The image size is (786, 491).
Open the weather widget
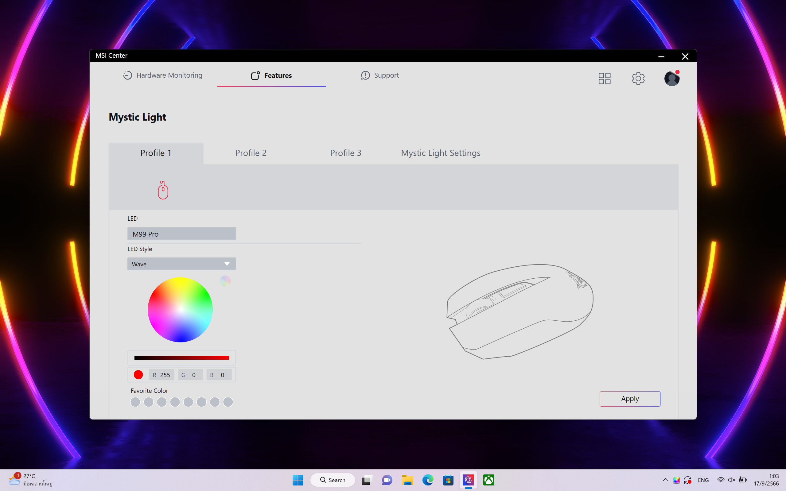click(x=30, y=480)
